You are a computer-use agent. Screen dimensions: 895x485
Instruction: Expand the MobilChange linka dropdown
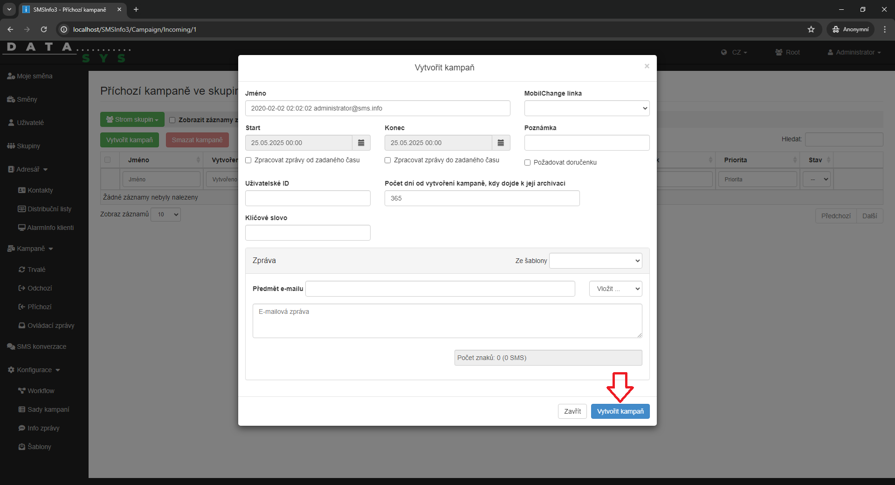coord(586,108)
